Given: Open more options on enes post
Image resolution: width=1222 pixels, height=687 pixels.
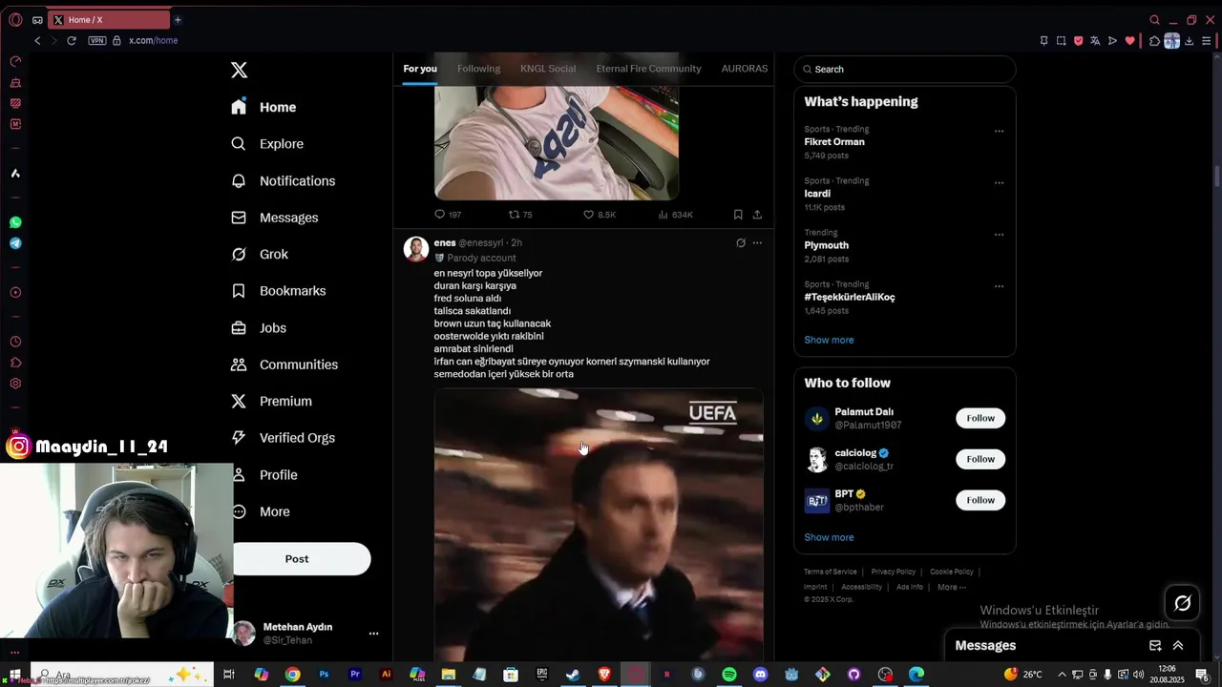Looking at the screenshot, I should [x=757, y=243].
